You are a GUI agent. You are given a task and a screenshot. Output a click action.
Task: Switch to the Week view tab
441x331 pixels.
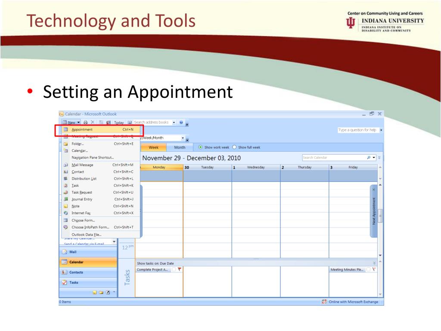(x=153, y=147)
